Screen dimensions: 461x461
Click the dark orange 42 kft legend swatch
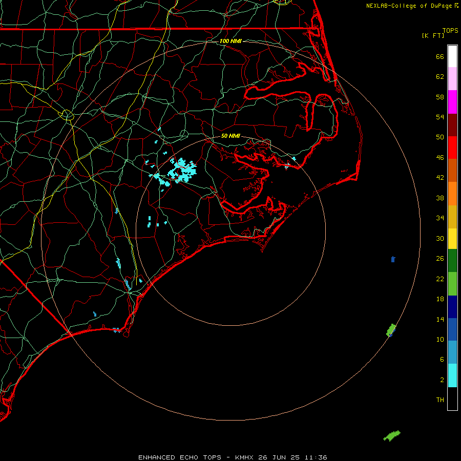[x=452, y=171]
